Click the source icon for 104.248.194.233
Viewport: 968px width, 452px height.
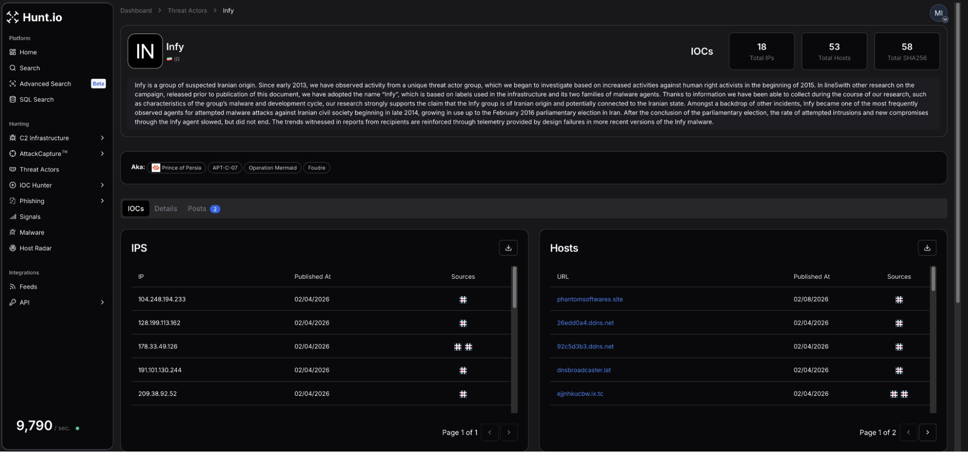463,300
